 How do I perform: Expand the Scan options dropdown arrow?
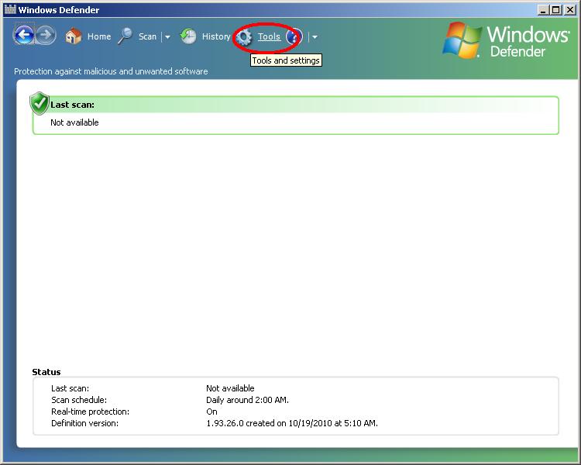pos(167,37)
